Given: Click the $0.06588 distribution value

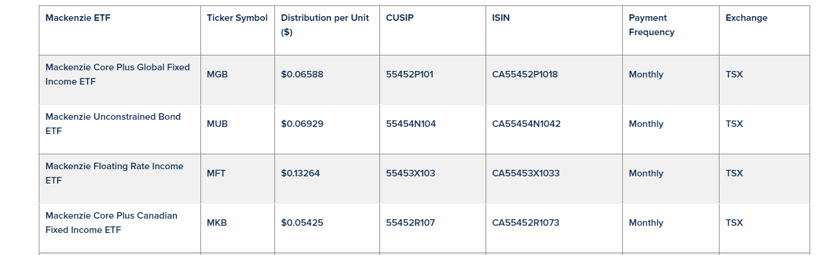Looking at the screenshot, I should tap(302, 74).
